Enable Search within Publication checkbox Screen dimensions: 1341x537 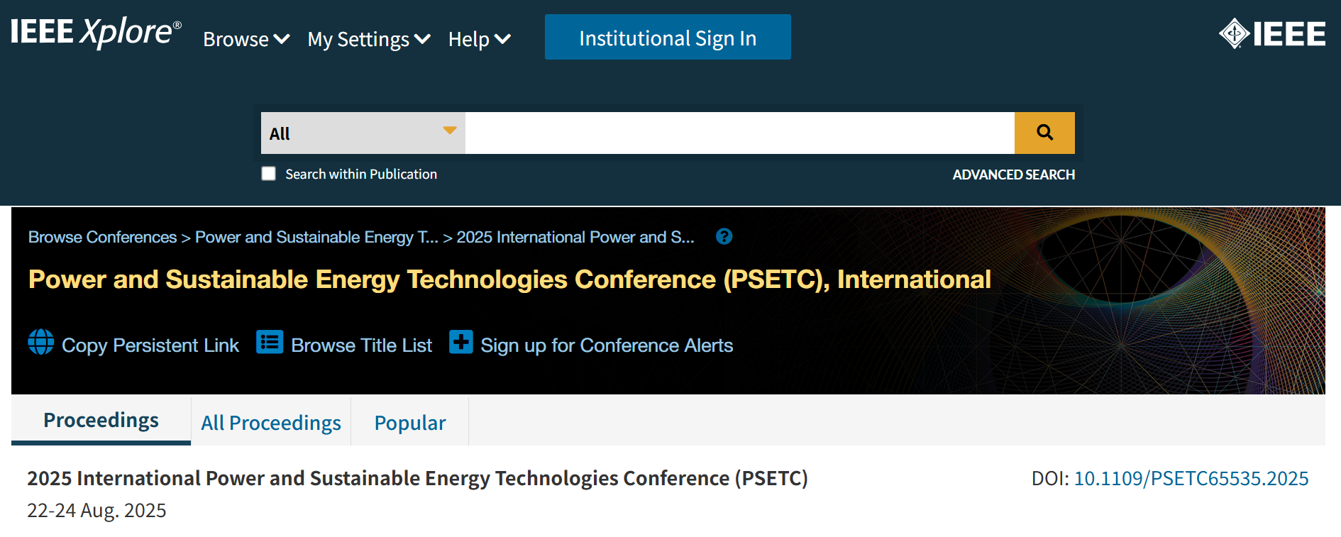click(x=269, y=174)
